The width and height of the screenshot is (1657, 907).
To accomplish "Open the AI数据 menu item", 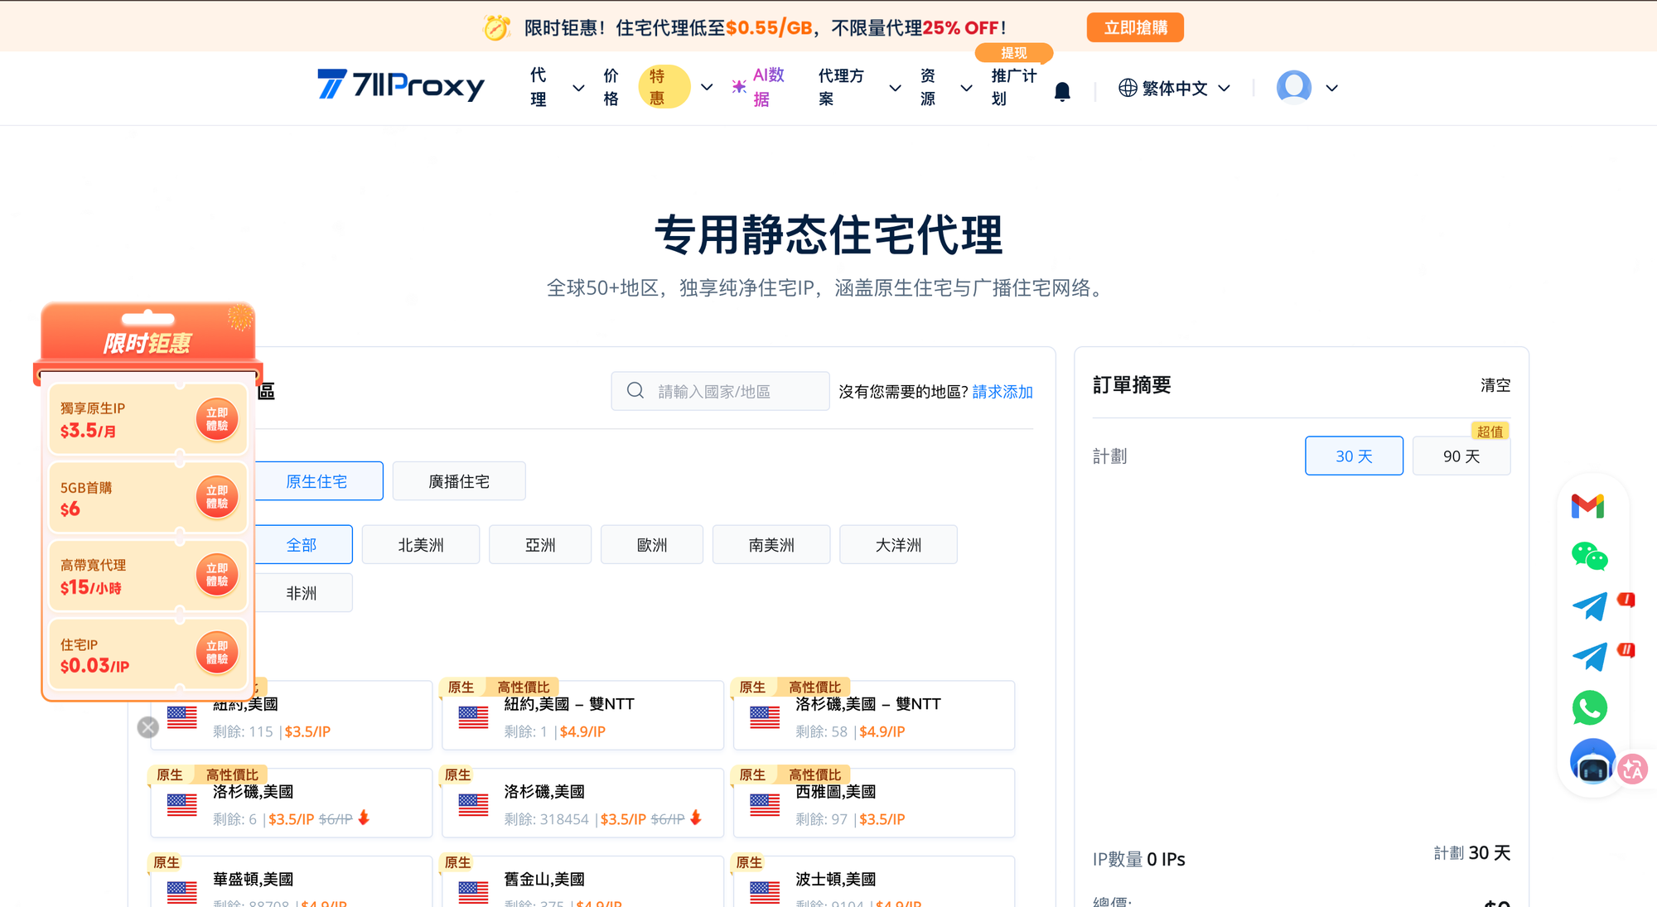I will [768, 87].
